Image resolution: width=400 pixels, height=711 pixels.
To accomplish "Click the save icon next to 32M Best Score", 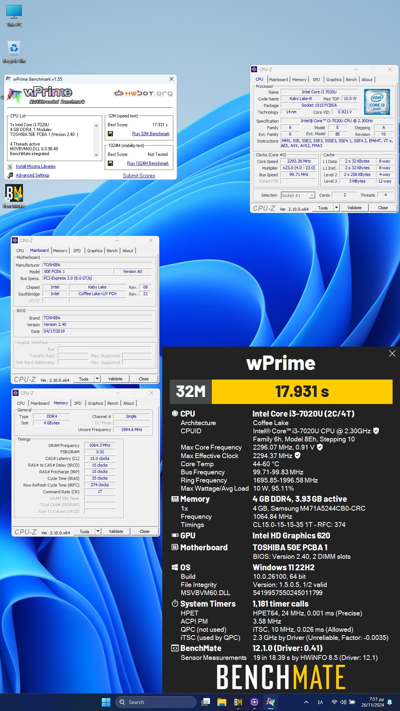I will click(110, 134).
